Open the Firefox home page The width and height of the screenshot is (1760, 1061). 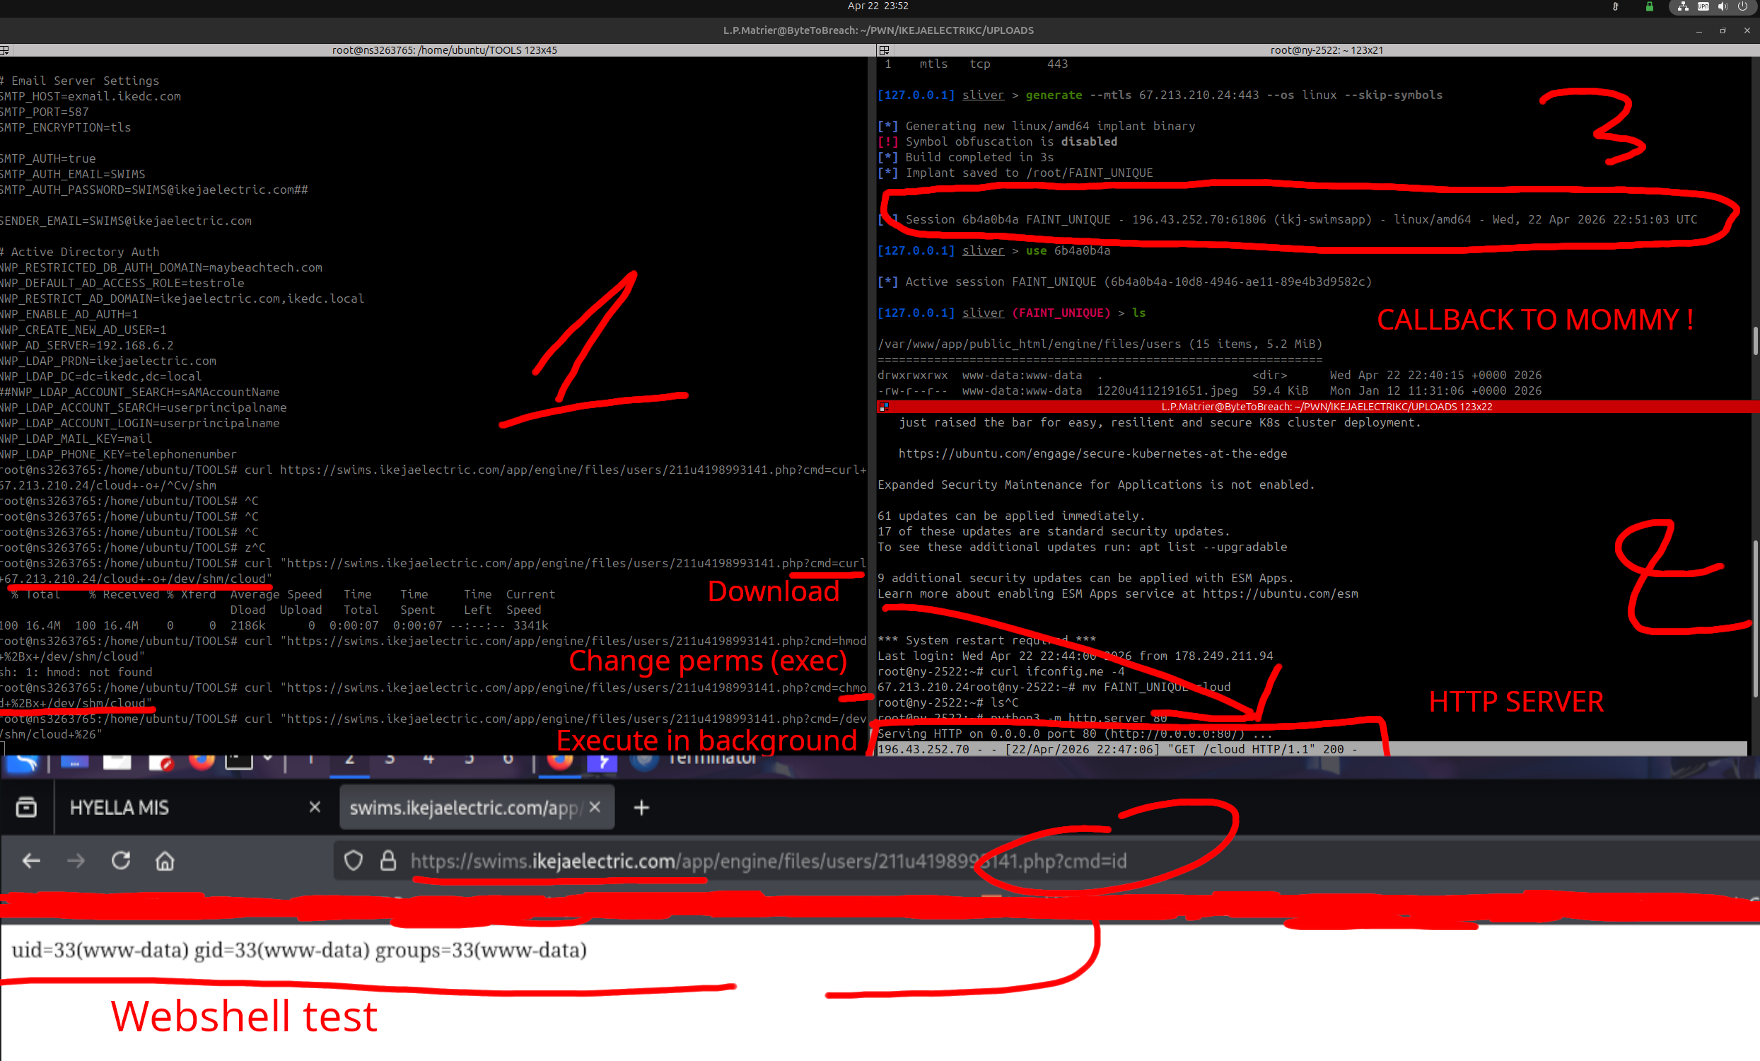pos(165,861)
